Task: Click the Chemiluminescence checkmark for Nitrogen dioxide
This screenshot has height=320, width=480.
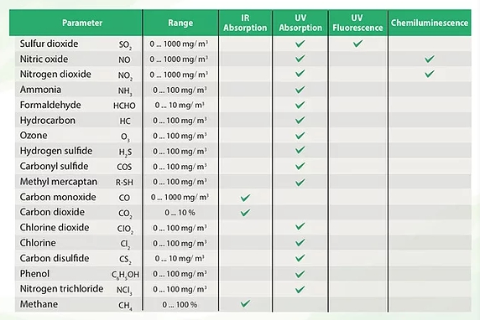Action: click(x=430, y=74)
